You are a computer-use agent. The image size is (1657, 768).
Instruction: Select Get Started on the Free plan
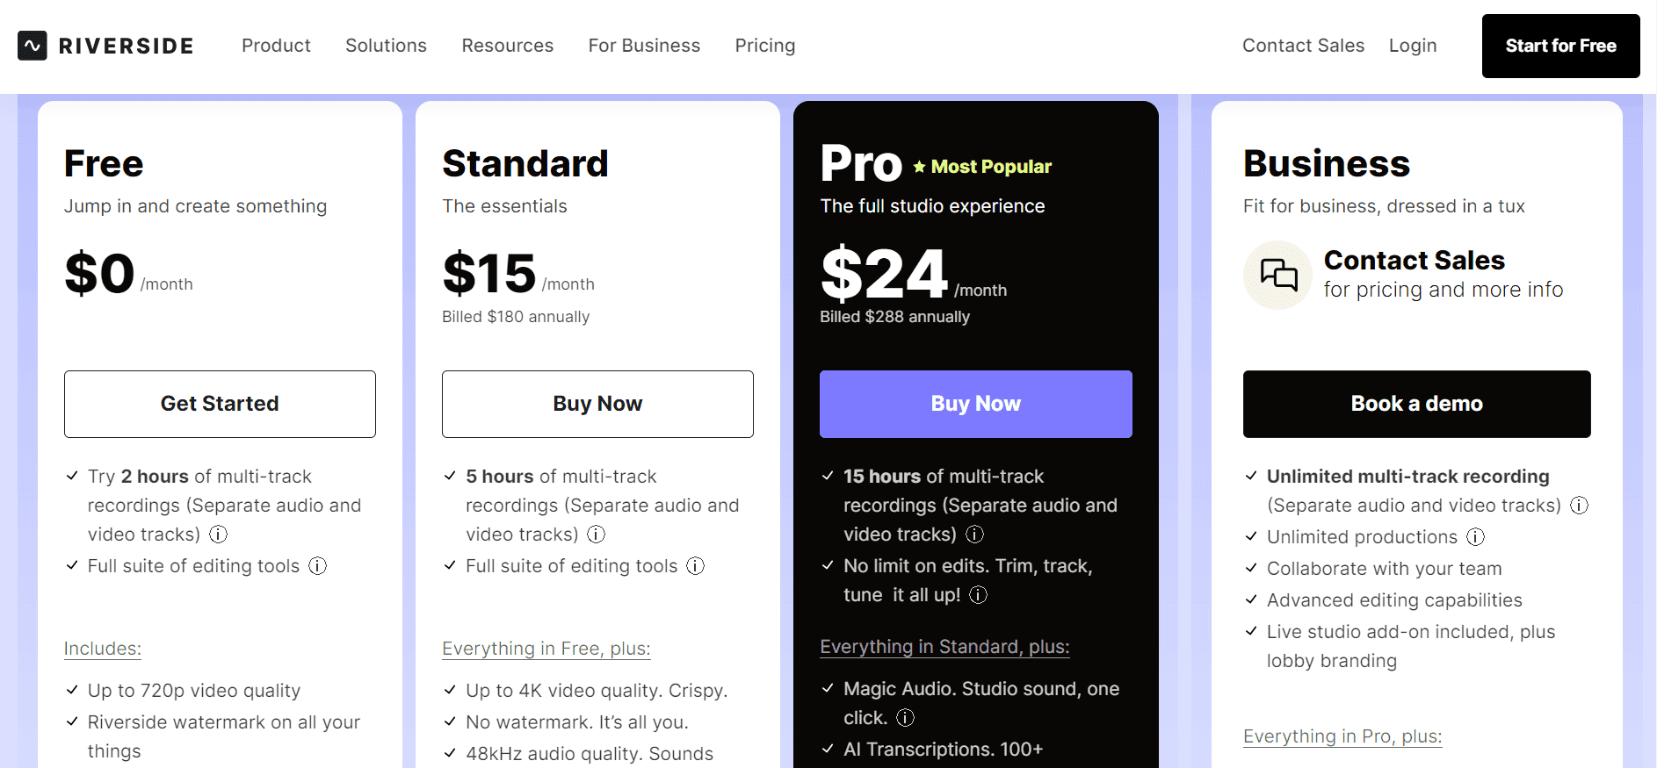tap(220, 404)
